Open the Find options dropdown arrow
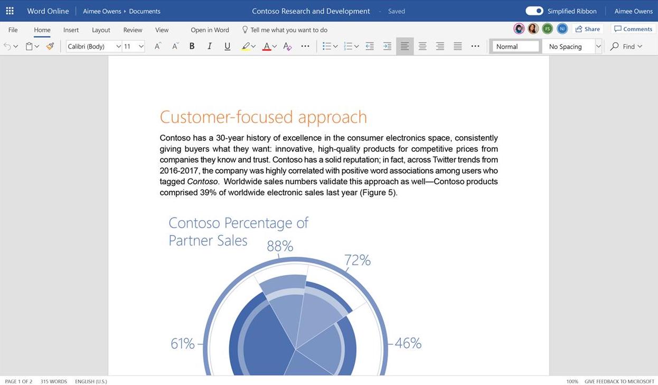Viewport: 658px width, 385px height. pos(640,46)
